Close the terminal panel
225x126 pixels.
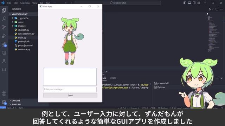(221, 78)
